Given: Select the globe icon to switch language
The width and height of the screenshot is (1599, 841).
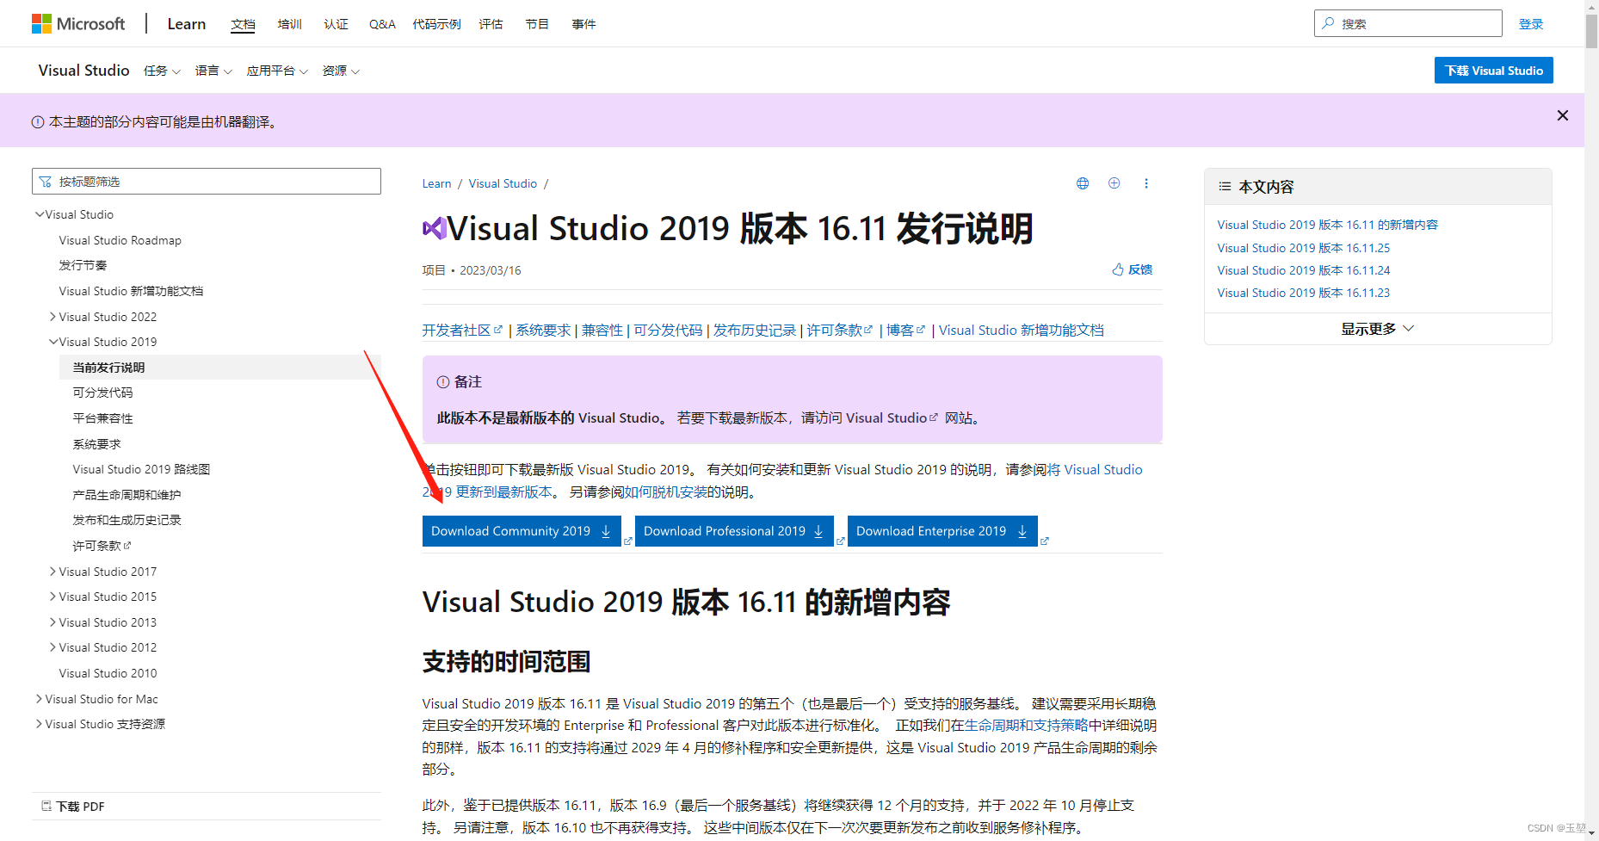Looking at the screenshot, I should tap(1082, 183).
